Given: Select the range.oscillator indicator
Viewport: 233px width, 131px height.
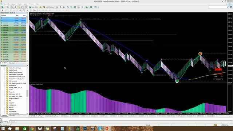Looking at the screenshot, I should click(14, 99).
